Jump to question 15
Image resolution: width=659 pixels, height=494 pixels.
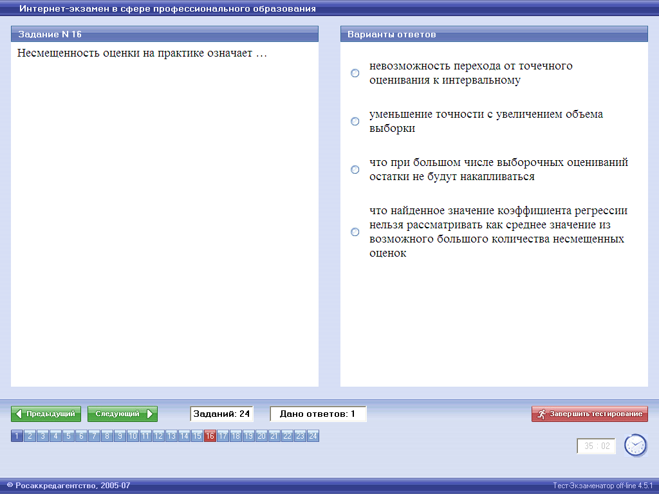pyautogui.click(x=197, y=436)
